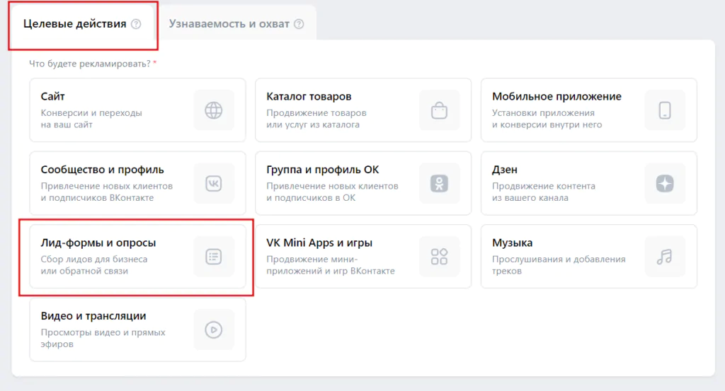725x391 pixels.
Task: Click the label Что будете рекламировать?
Action: point(90,64)
